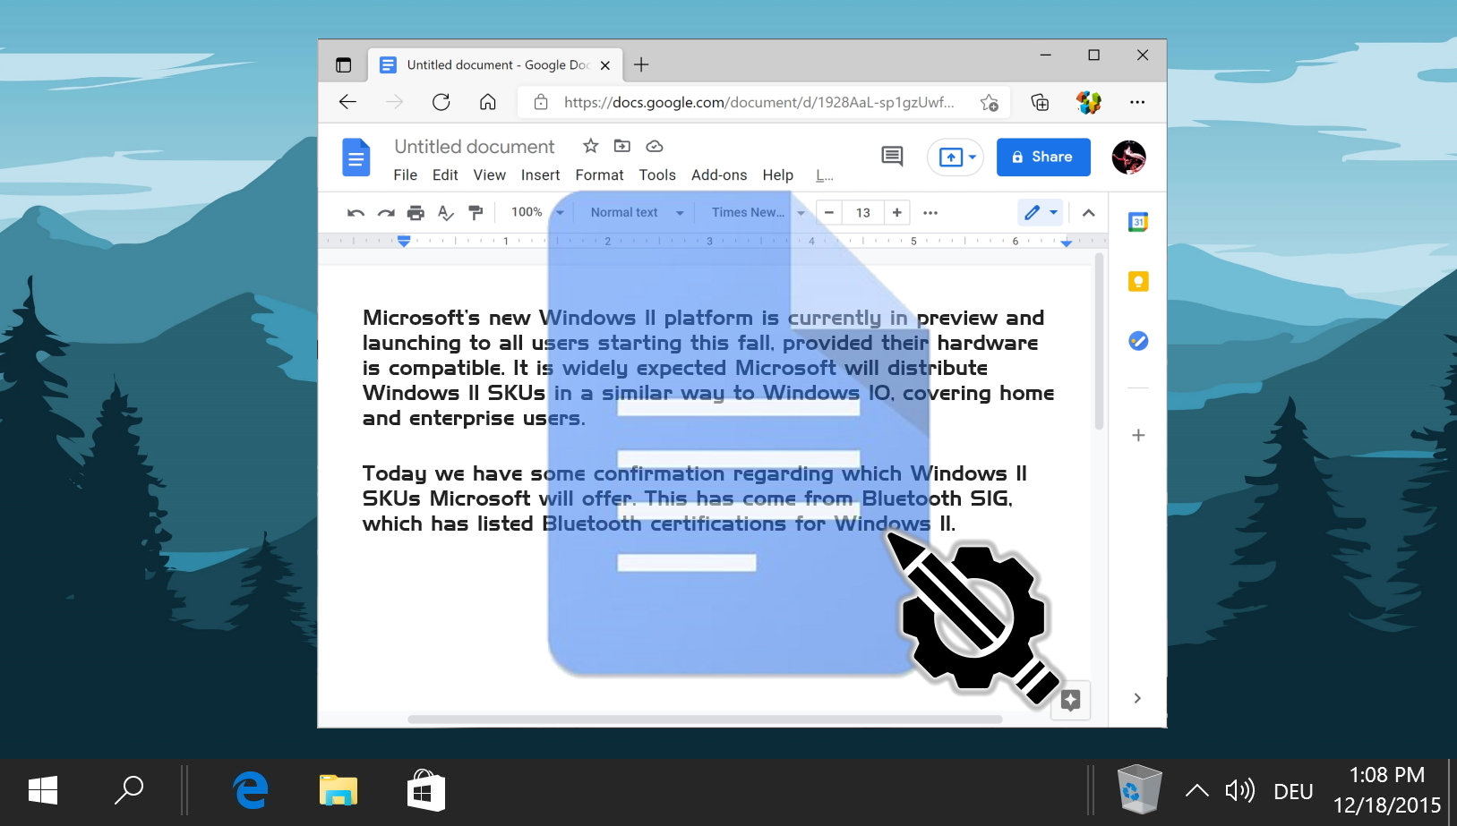Increase font size with plus button
1457x826 pixels.
click(x=896, y=212)
